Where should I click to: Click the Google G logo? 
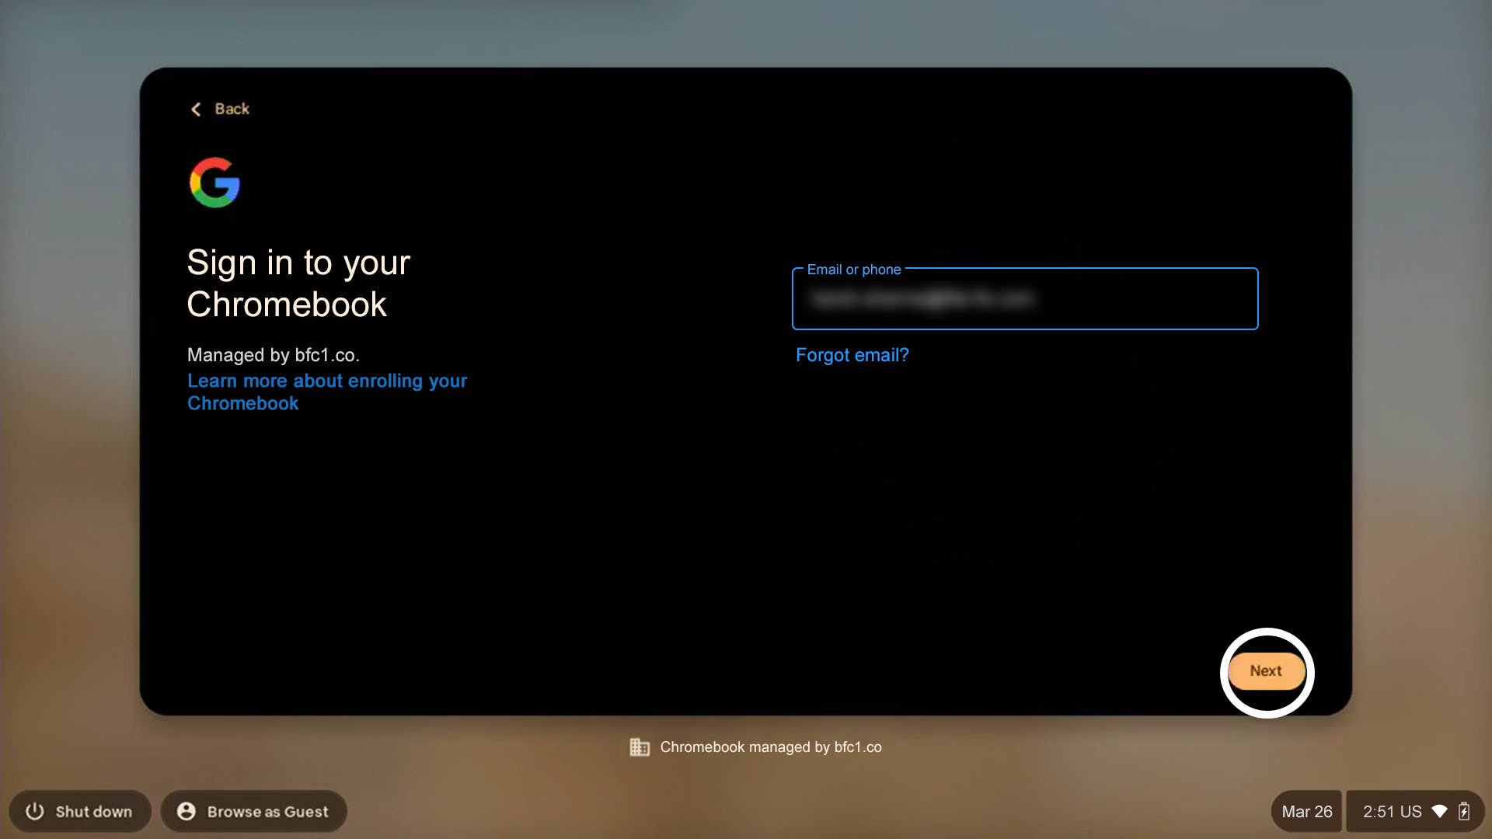(x=214, y=183)
